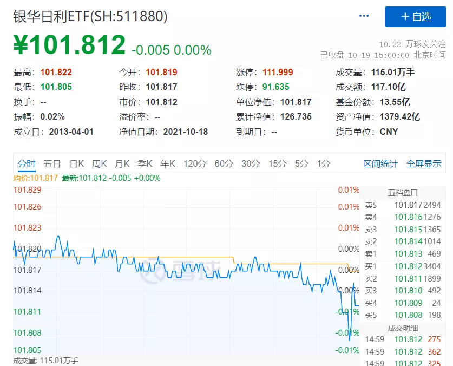Viewport: 453px width, 366px height.
Task: Choose the 30分 interval tab
Action: (x=251, y=164)
